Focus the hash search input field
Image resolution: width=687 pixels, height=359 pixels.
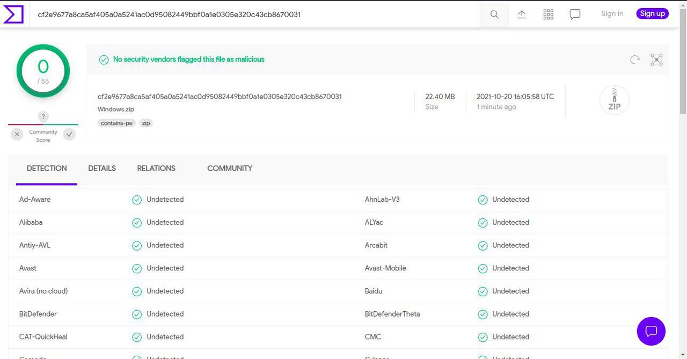[x=256, y=14]
